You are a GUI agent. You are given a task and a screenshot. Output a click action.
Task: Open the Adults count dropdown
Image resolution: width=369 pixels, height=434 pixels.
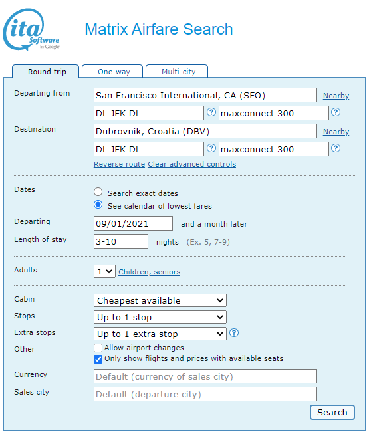pyautogui.click(x=104, y=271)
